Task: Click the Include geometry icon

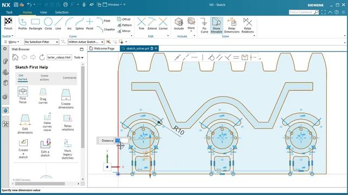Action: click(x=179, y=24)
